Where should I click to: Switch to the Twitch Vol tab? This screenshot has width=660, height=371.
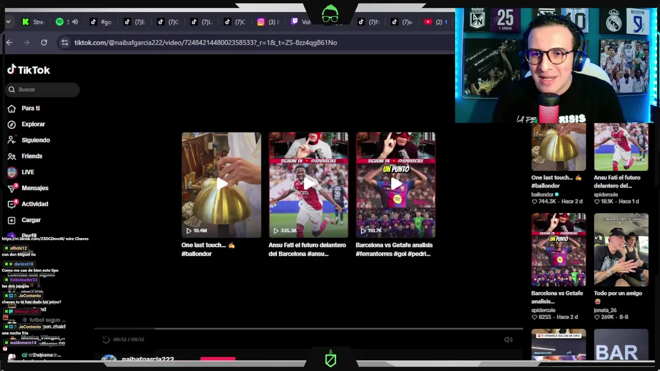point(301,22)
